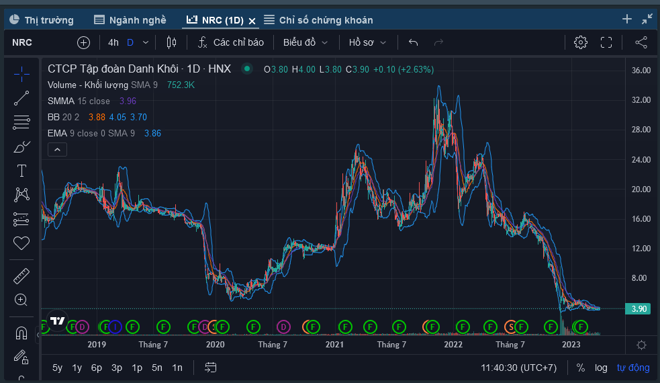Click the heart favorites icon
Image resolution: width=660 pixels, height=383 pixels.
(x=21, y=243)
